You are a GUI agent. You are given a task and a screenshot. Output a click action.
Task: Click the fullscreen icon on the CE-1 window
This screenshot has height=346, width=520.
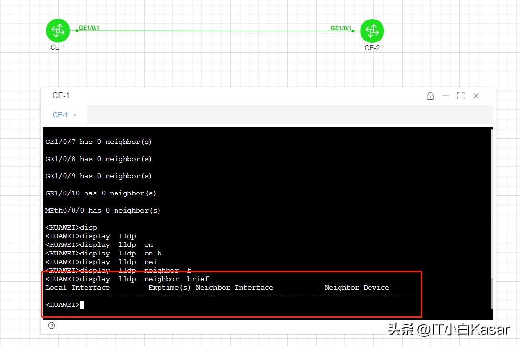click(x=460, y=96)
